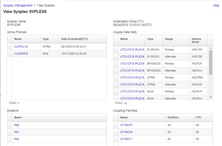Open the IXCSFMX6 SFM policy

coord(21,54)
